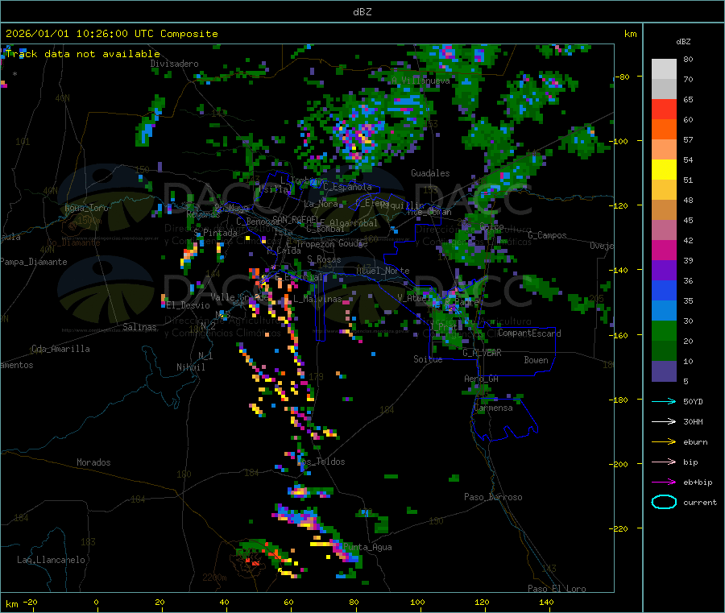Click the magenta eb+bip arrow legend icon
The height and width of the screenshot is (613, 725).
pyautogui.click(x=664, y=483)
